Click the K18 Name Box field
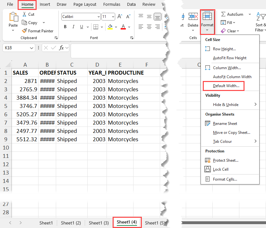The image size is (266, 228). [x=16, y=48]
